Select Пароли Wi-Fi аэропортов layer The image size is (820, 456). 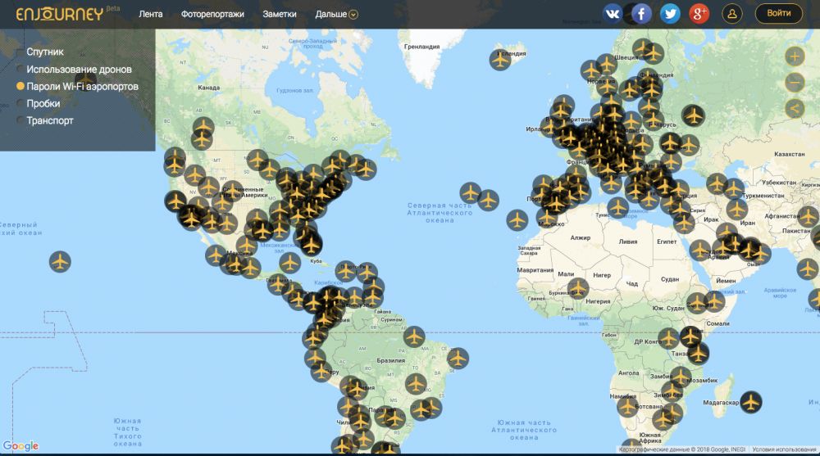coord(77,86)
